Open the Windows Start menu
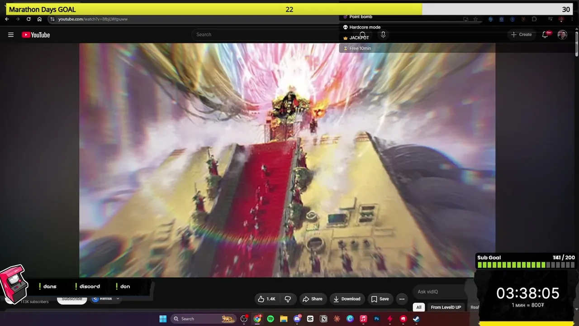579x326 pixels. tap(163, 319)
